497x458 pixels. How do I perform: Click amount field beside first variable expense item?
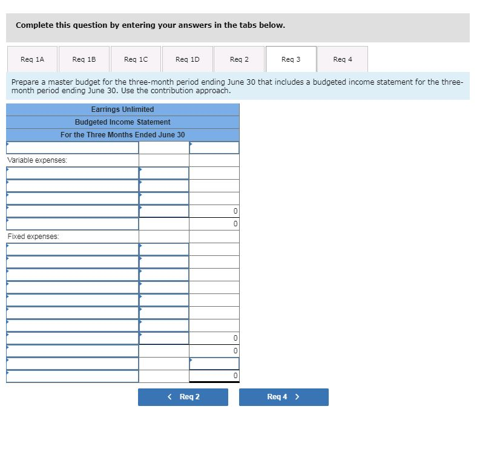click(x=164, y=173)
